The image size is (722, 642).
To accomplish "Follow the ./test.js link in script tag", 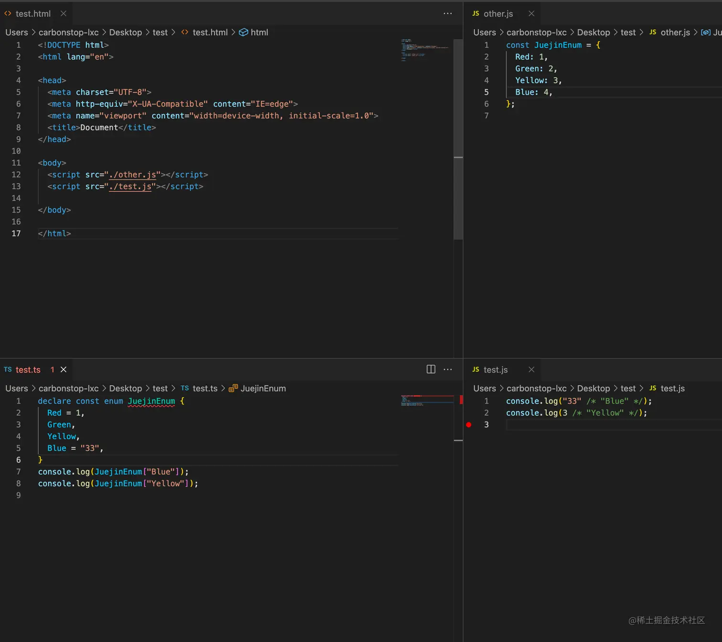I will pyautogui.click(x=130, y=187).
